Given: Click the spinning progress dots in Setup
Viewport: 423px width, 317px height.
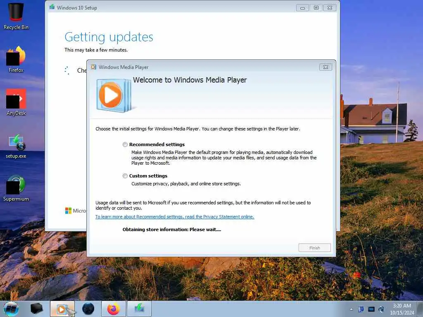Looking at the screenshot, I should coord(67,70).
